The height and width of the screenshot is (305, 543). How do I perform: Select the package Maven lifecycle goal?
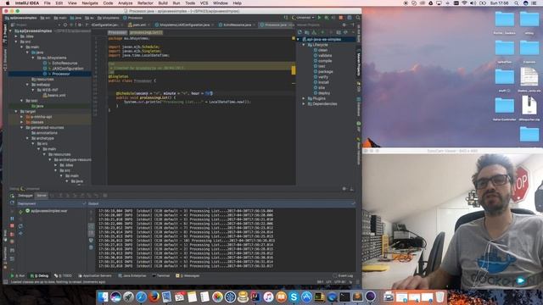325,71
